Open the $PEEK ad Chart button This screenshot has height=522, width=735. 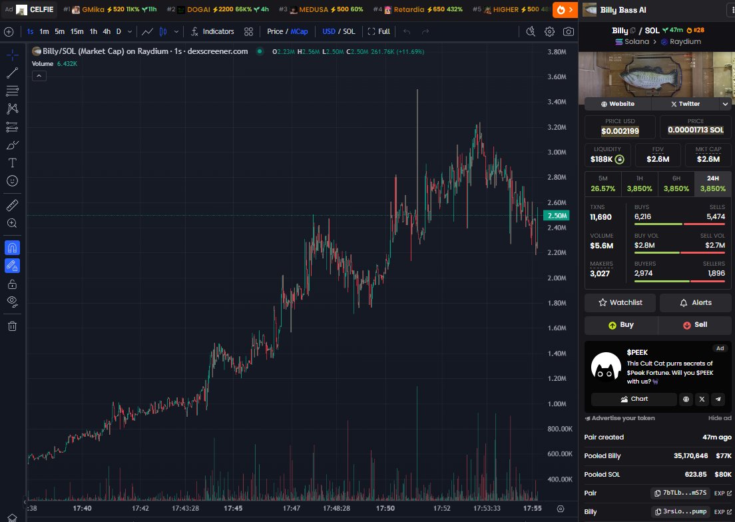pyautogui.click(x=634, y=399)
